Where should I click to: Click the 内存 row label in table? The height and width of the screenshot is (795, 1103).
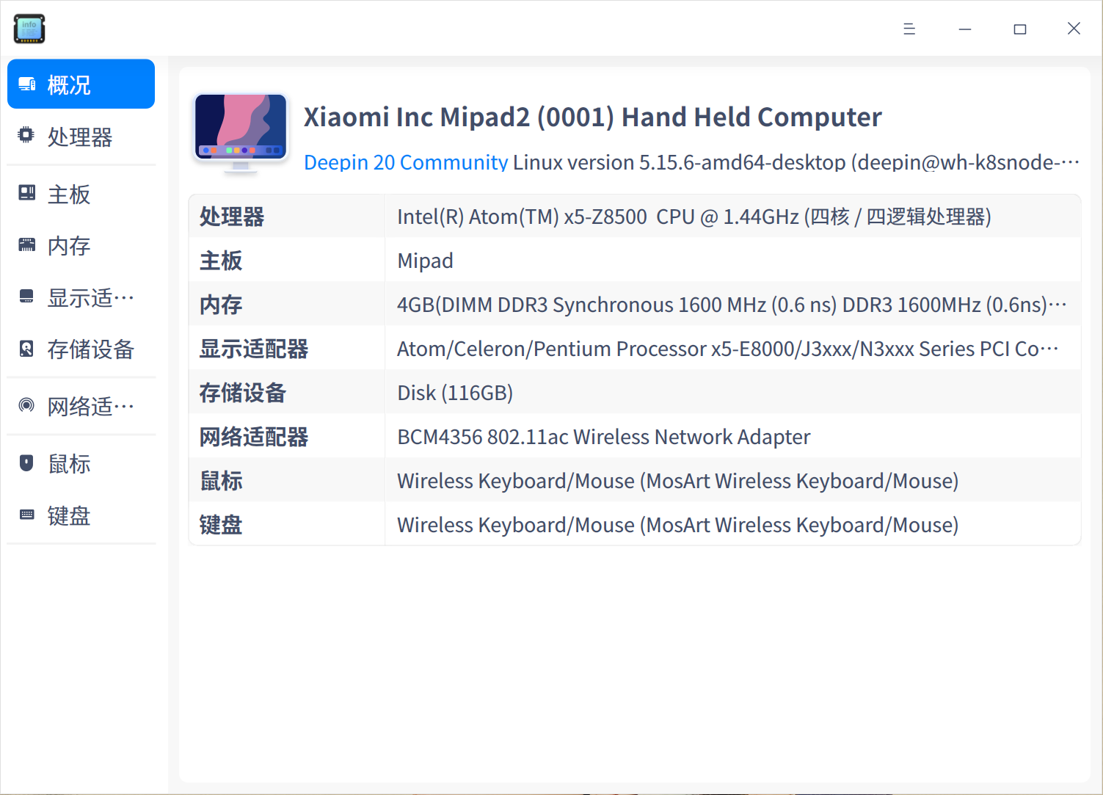(x=221, y=305)
